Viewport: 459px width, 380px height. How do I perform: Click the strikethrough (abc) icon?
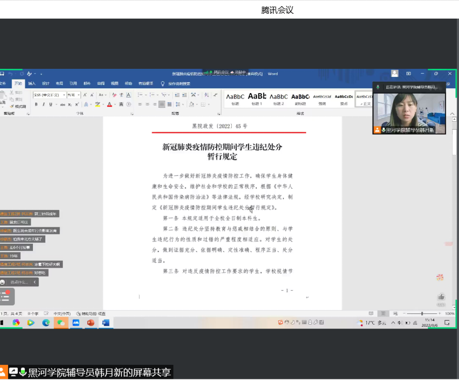[63, 105]
